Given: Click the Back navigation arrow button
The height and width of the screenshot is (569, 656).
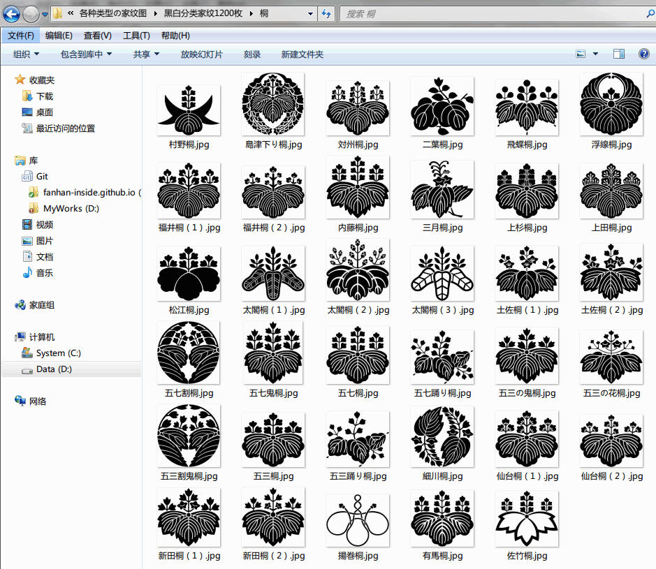Looking at the screenshot, I should pyautogui.click(x=11, y=14).
